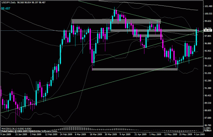
Task: Click the 1 May 2009 date label
Action: (155, 134)
